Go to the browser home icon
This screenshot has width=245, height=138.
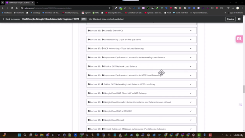16,8
